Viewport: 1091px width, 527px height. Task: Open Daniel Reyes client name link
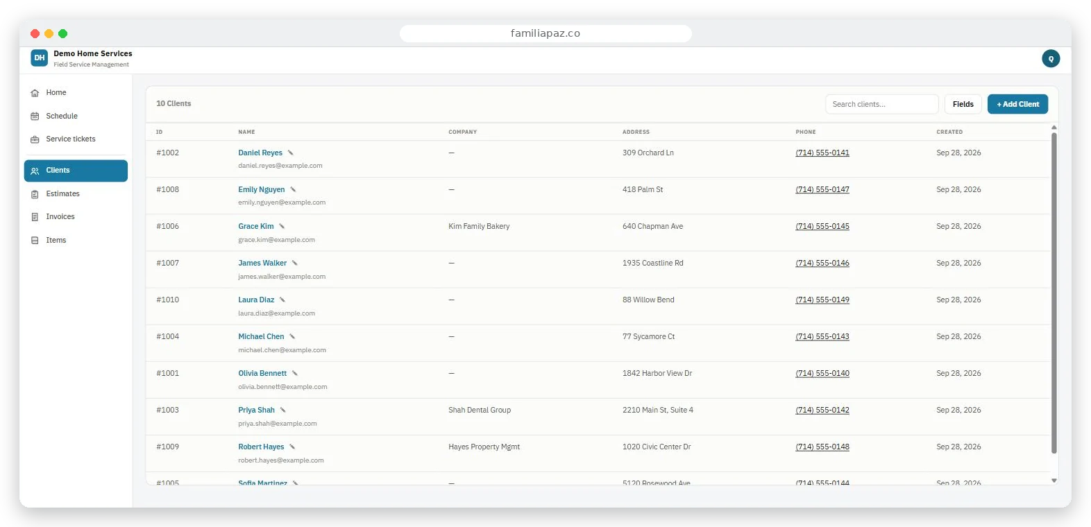tap(260, 153)
